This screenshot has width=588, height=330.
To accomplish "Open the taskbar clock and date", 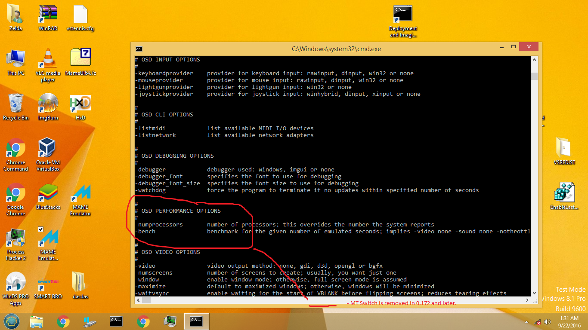I will (x=569, y=321).
